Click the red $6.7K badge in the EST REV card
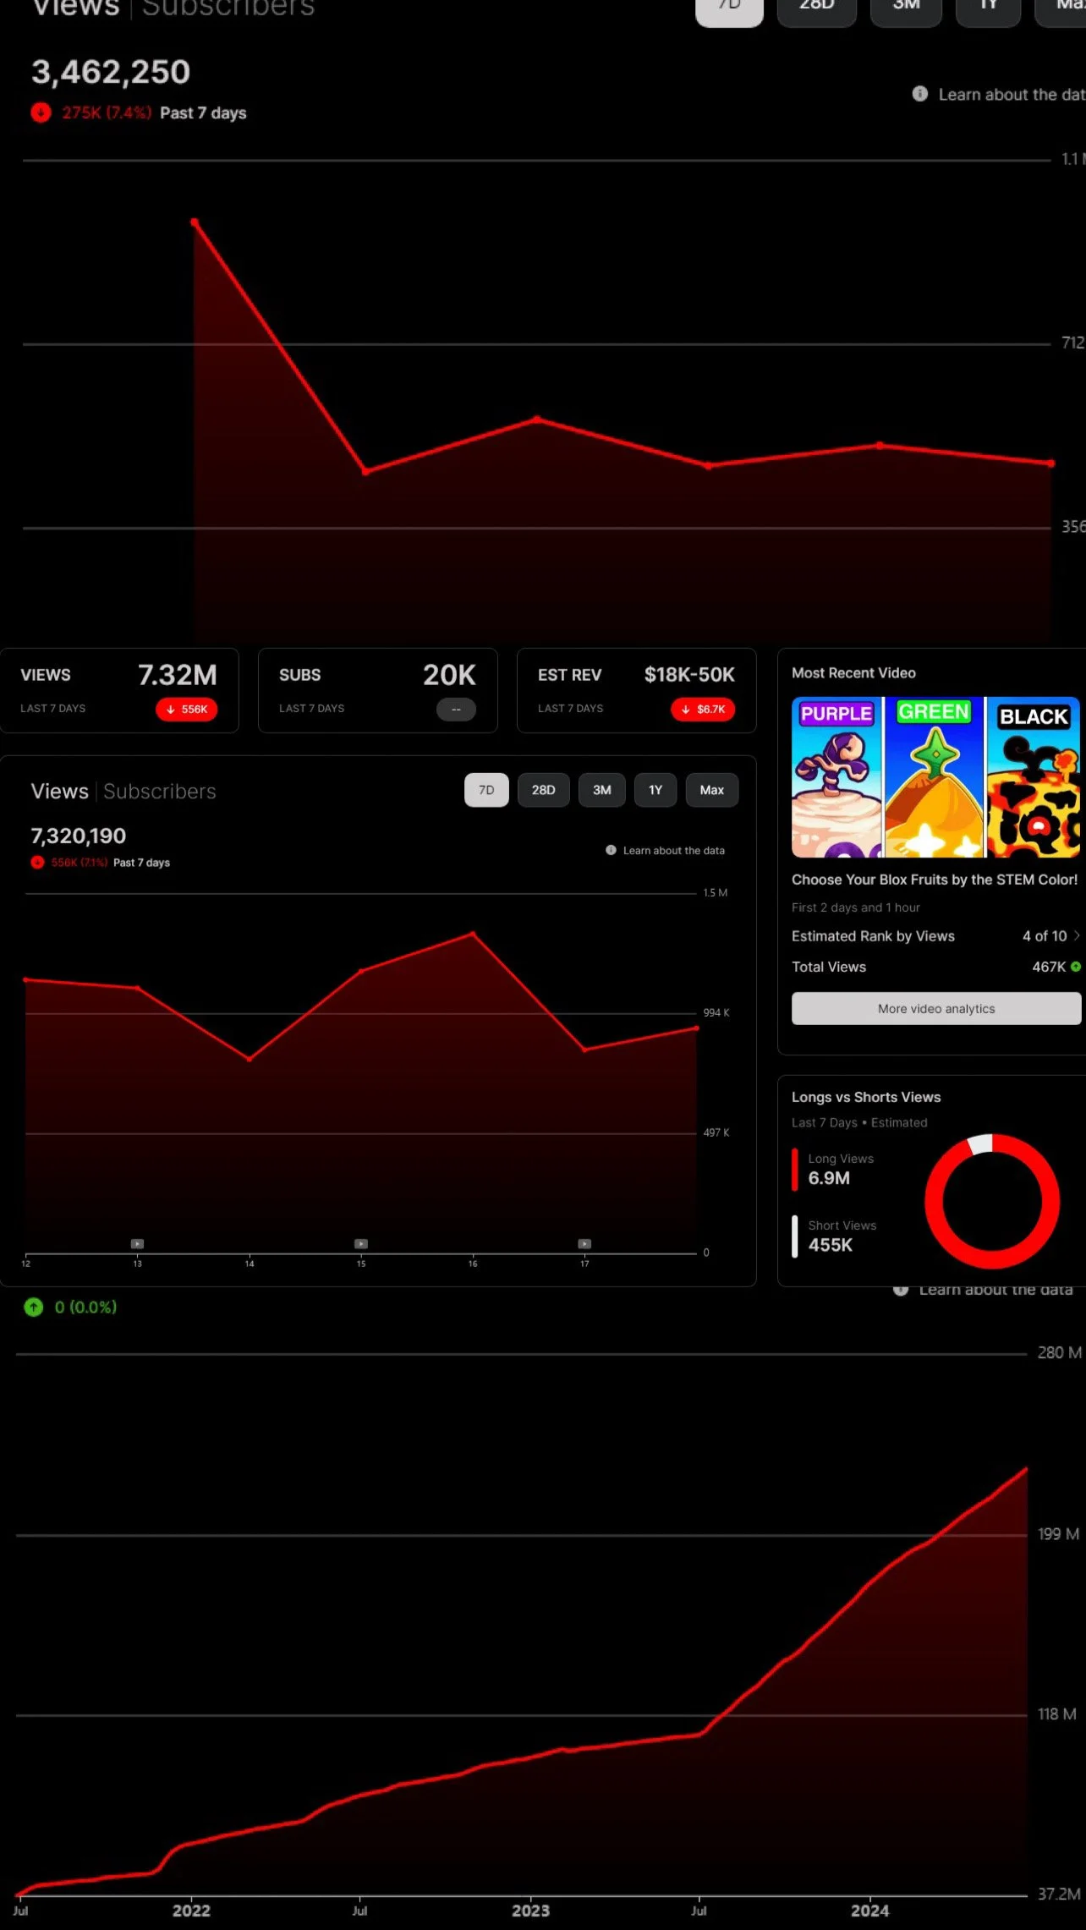1086x1930 pixels. 703,710
